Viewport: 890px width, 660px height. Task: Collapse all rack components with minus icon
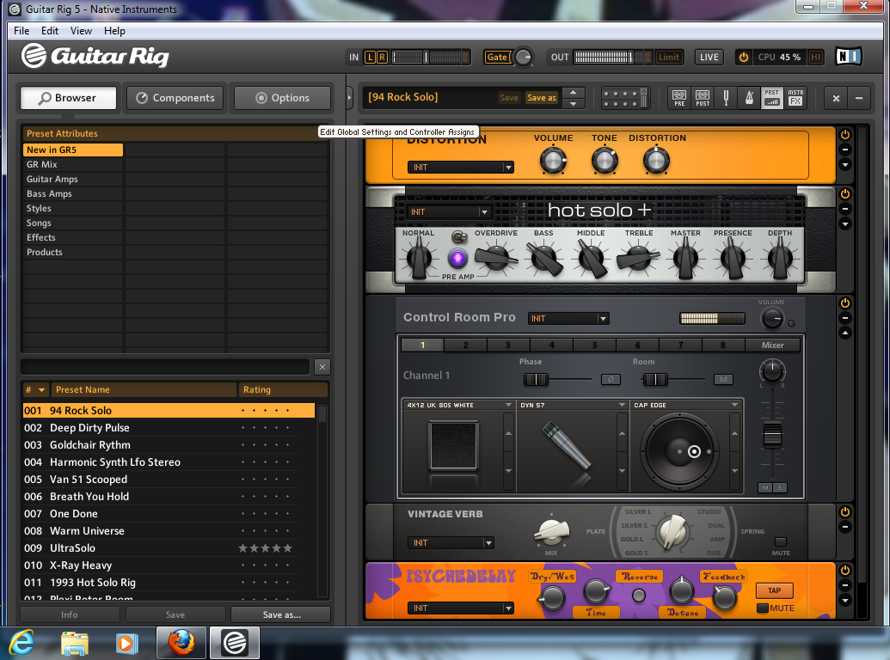click(x=859, y=98)
